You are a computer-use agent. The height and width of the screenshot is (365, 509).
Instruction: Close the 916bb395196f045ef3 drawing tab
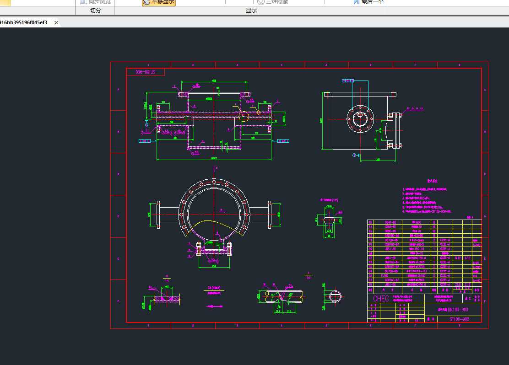coord(56,22)
